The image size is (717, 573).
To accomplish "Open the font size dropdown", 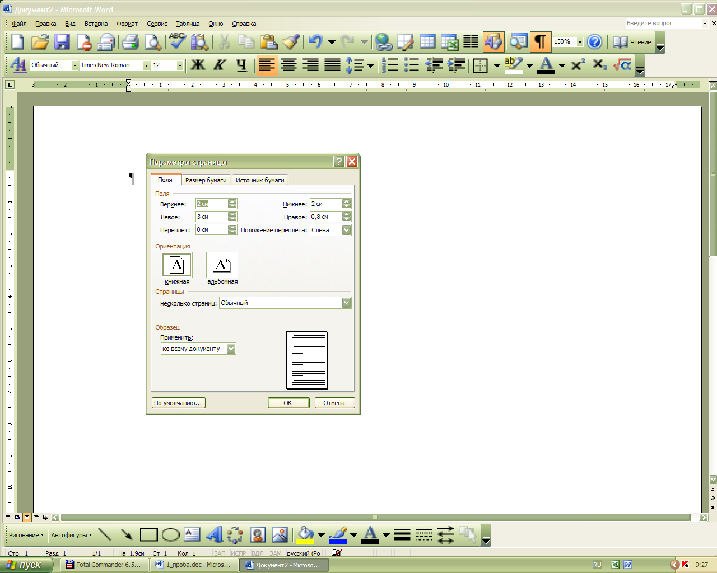I will (x=180, y=65).
